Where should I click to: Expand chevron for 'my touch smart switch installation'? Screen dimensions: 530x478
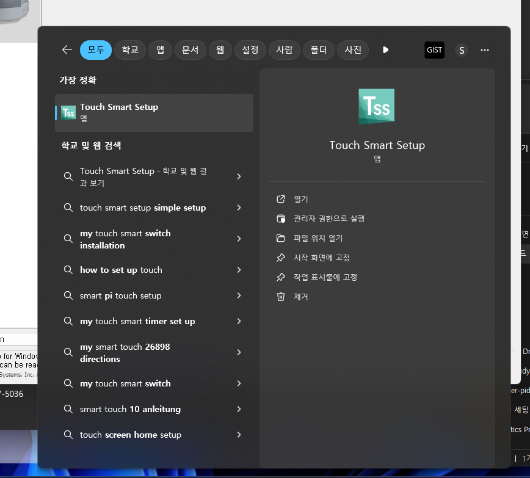pyautogui.click(x=239, y=239)
